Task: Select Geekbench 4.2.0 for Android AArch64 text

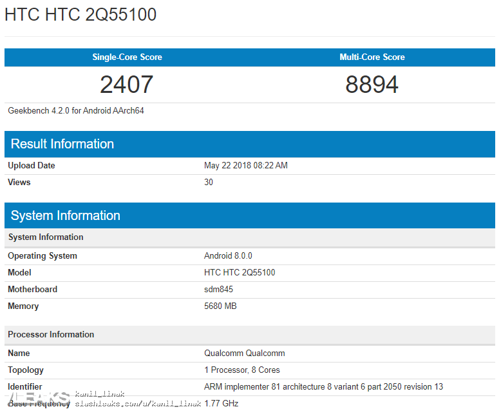Action: click(76, 111)
